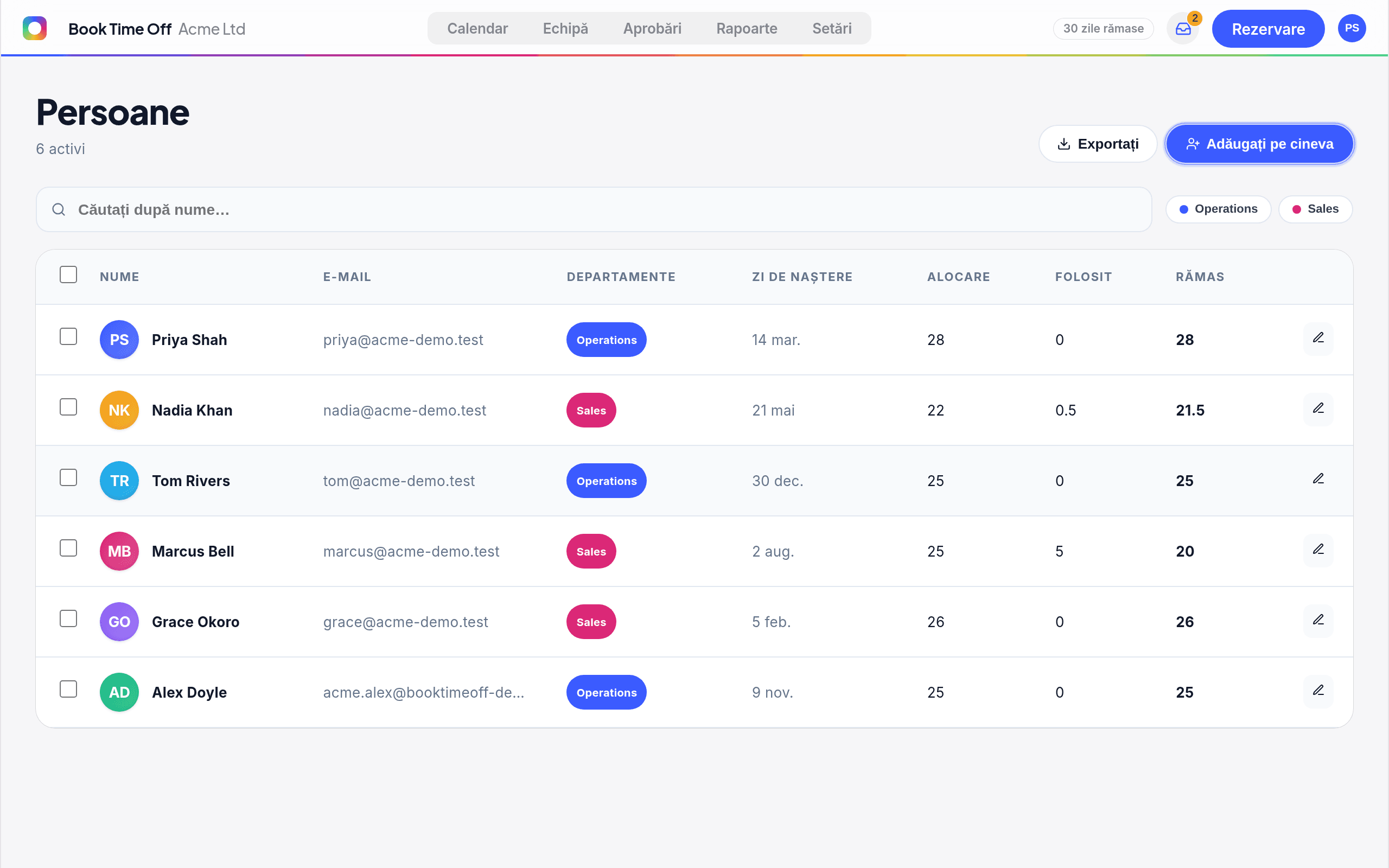
Task: Edit Priya Shah with pencil icon
Action: 1318,339
